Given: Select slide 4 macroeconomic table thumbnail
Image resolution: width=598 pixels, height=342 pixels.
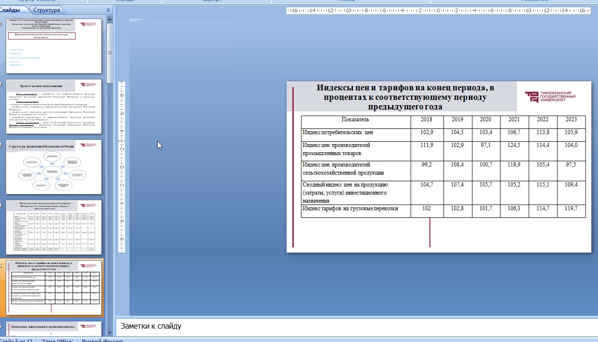Looking at the screenshot, I should tap(54, 227).
